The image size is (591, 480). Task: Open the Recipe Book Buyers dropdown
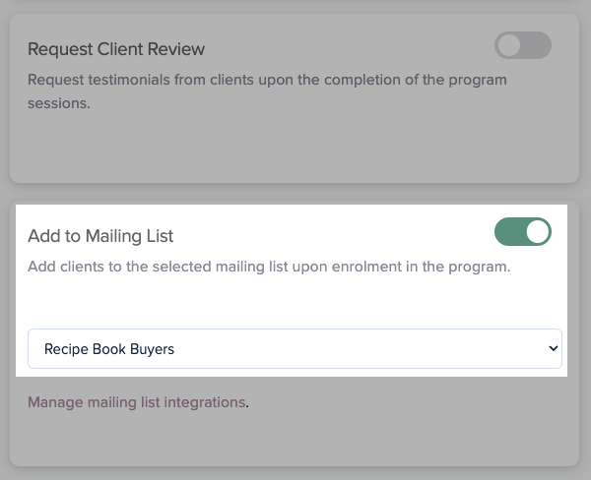coord(294,348)
